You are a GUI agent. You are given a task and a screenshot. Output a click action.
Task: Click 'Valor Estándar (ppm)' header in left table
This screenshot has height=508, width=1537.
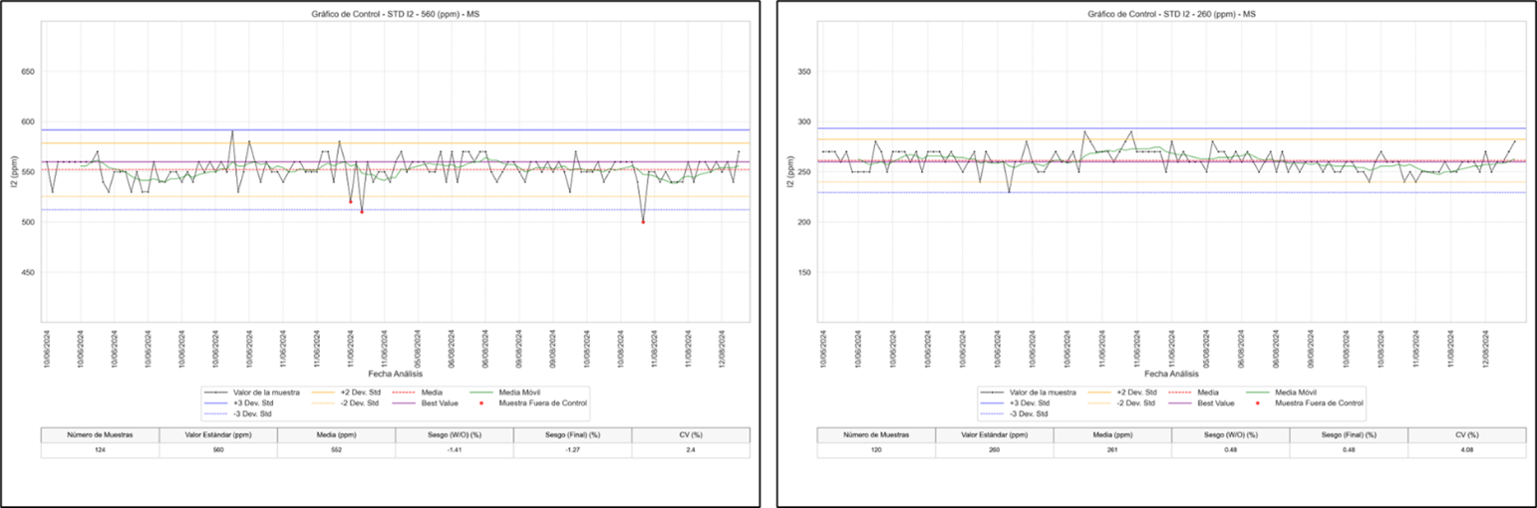coord(217,435)
